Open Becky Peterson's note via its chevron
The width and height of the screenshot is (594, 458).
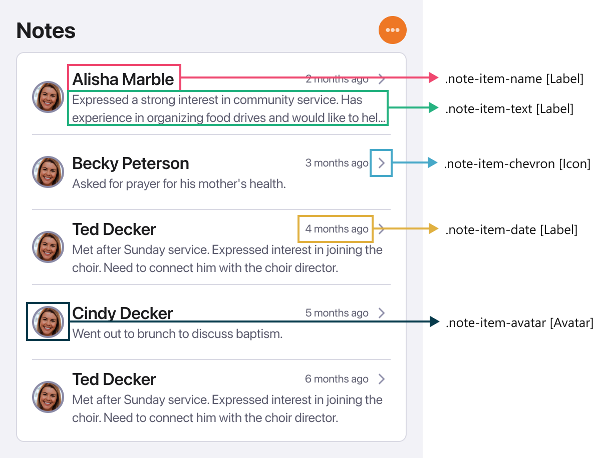pos(382,163)
